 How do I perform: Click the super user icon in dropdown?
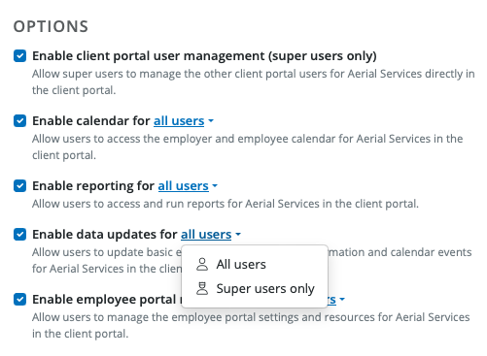click(202, 288)
